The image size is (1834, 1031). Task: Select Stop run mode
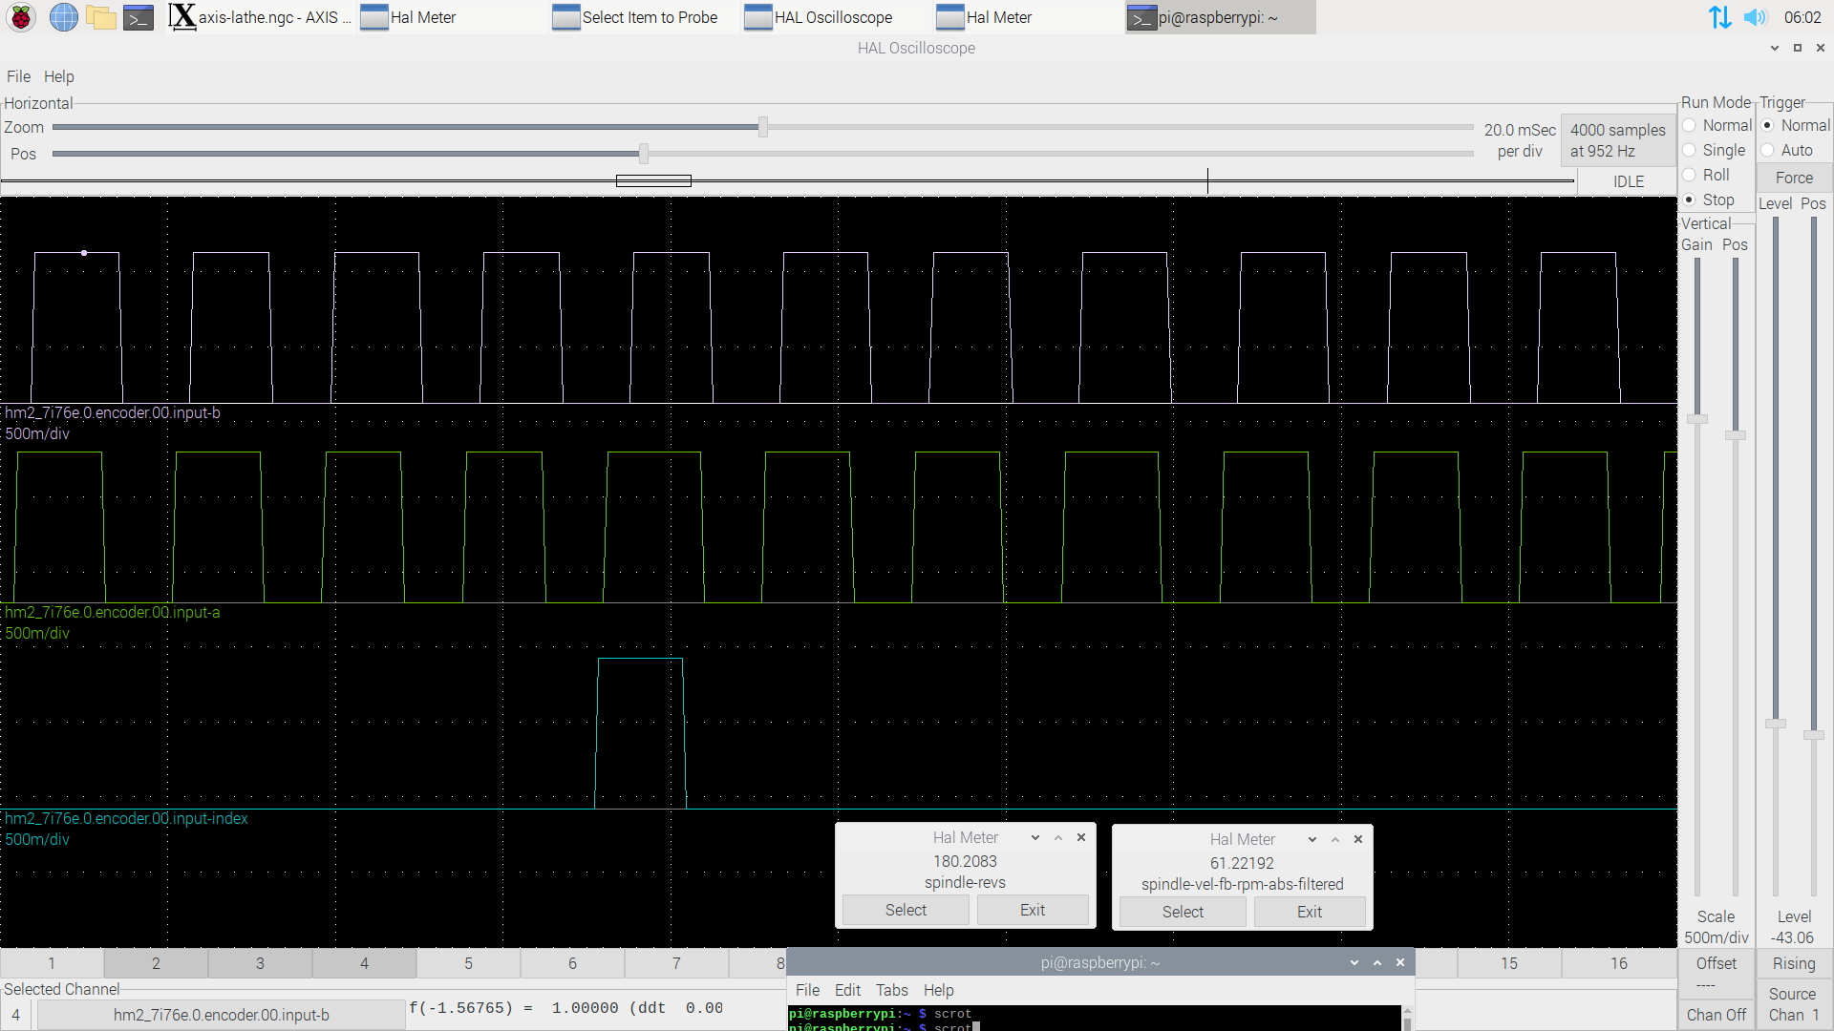point(1708,200)
